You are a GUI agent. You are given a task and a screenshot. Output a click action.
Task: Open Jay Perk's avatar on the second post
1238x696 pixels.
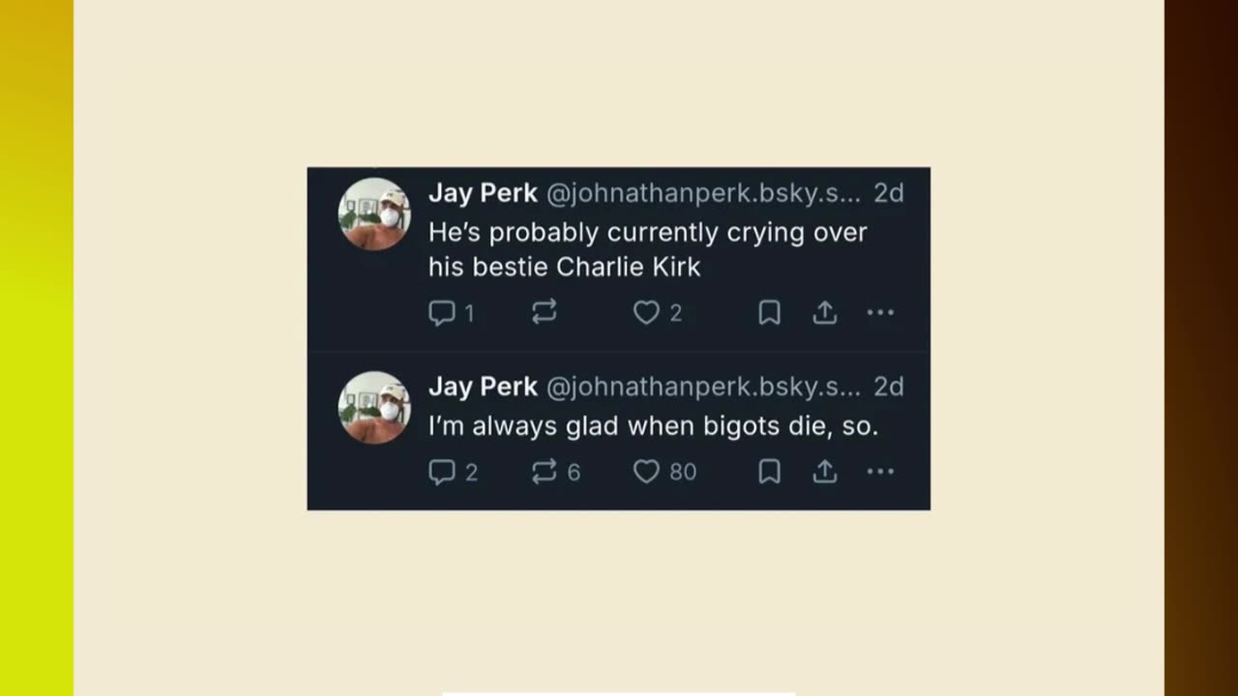374,407
